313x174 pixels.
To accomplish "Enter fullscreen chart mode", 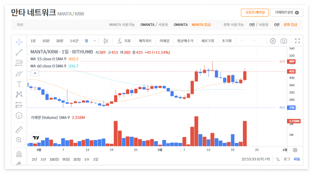I will [x=297, y=41].
